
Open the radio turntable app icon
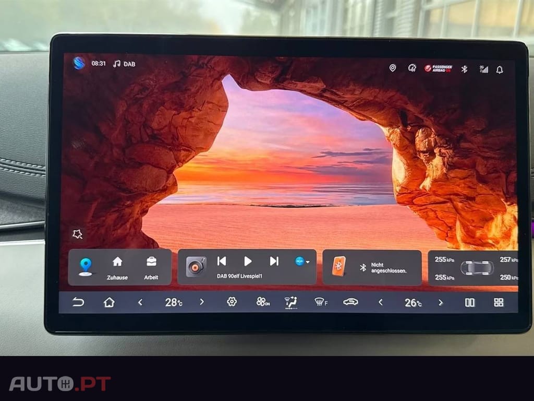(196, 267)
